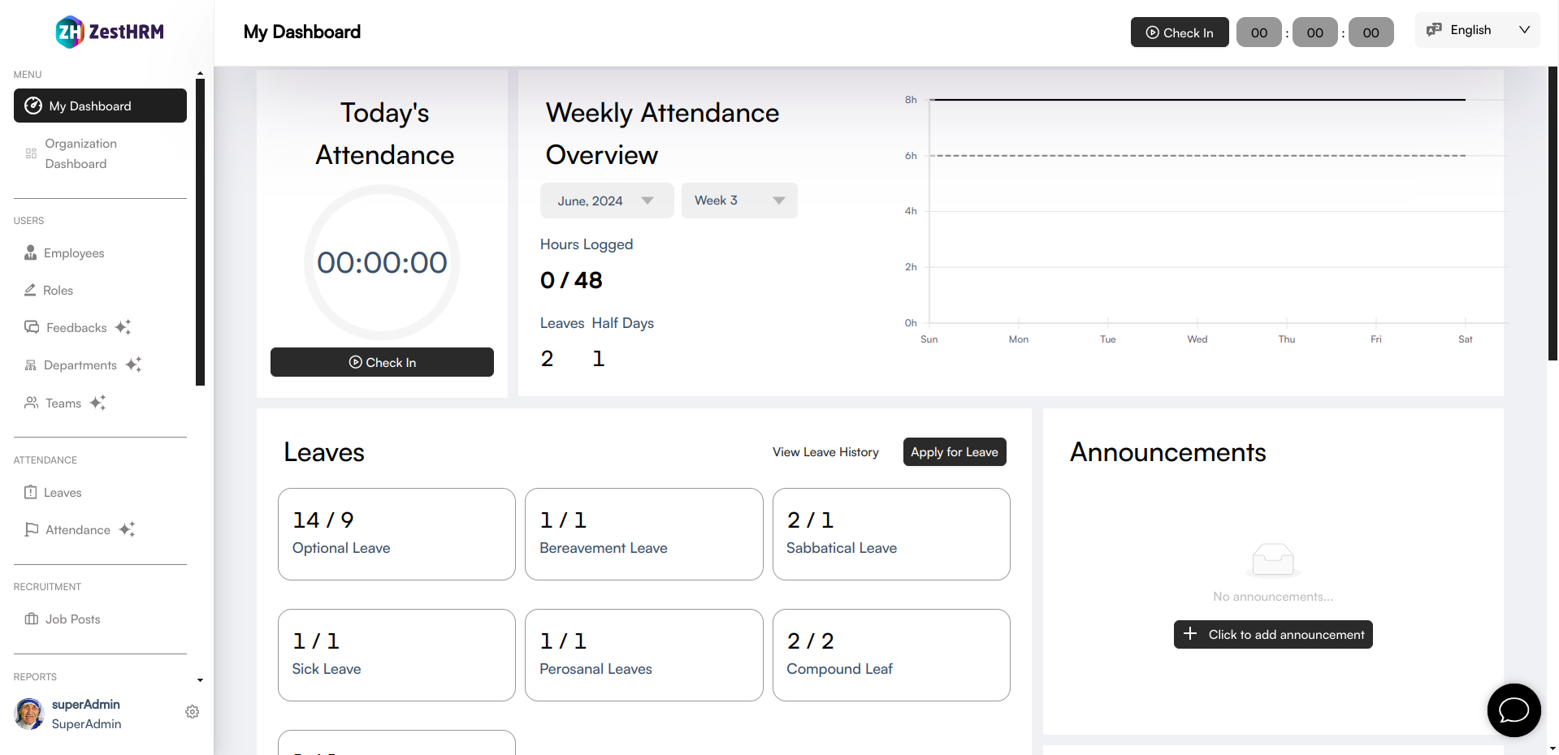This screenshot has width=1559, height=755.
Task: Open the June, 2024 month dropdown
Action: tap(606, 201)
